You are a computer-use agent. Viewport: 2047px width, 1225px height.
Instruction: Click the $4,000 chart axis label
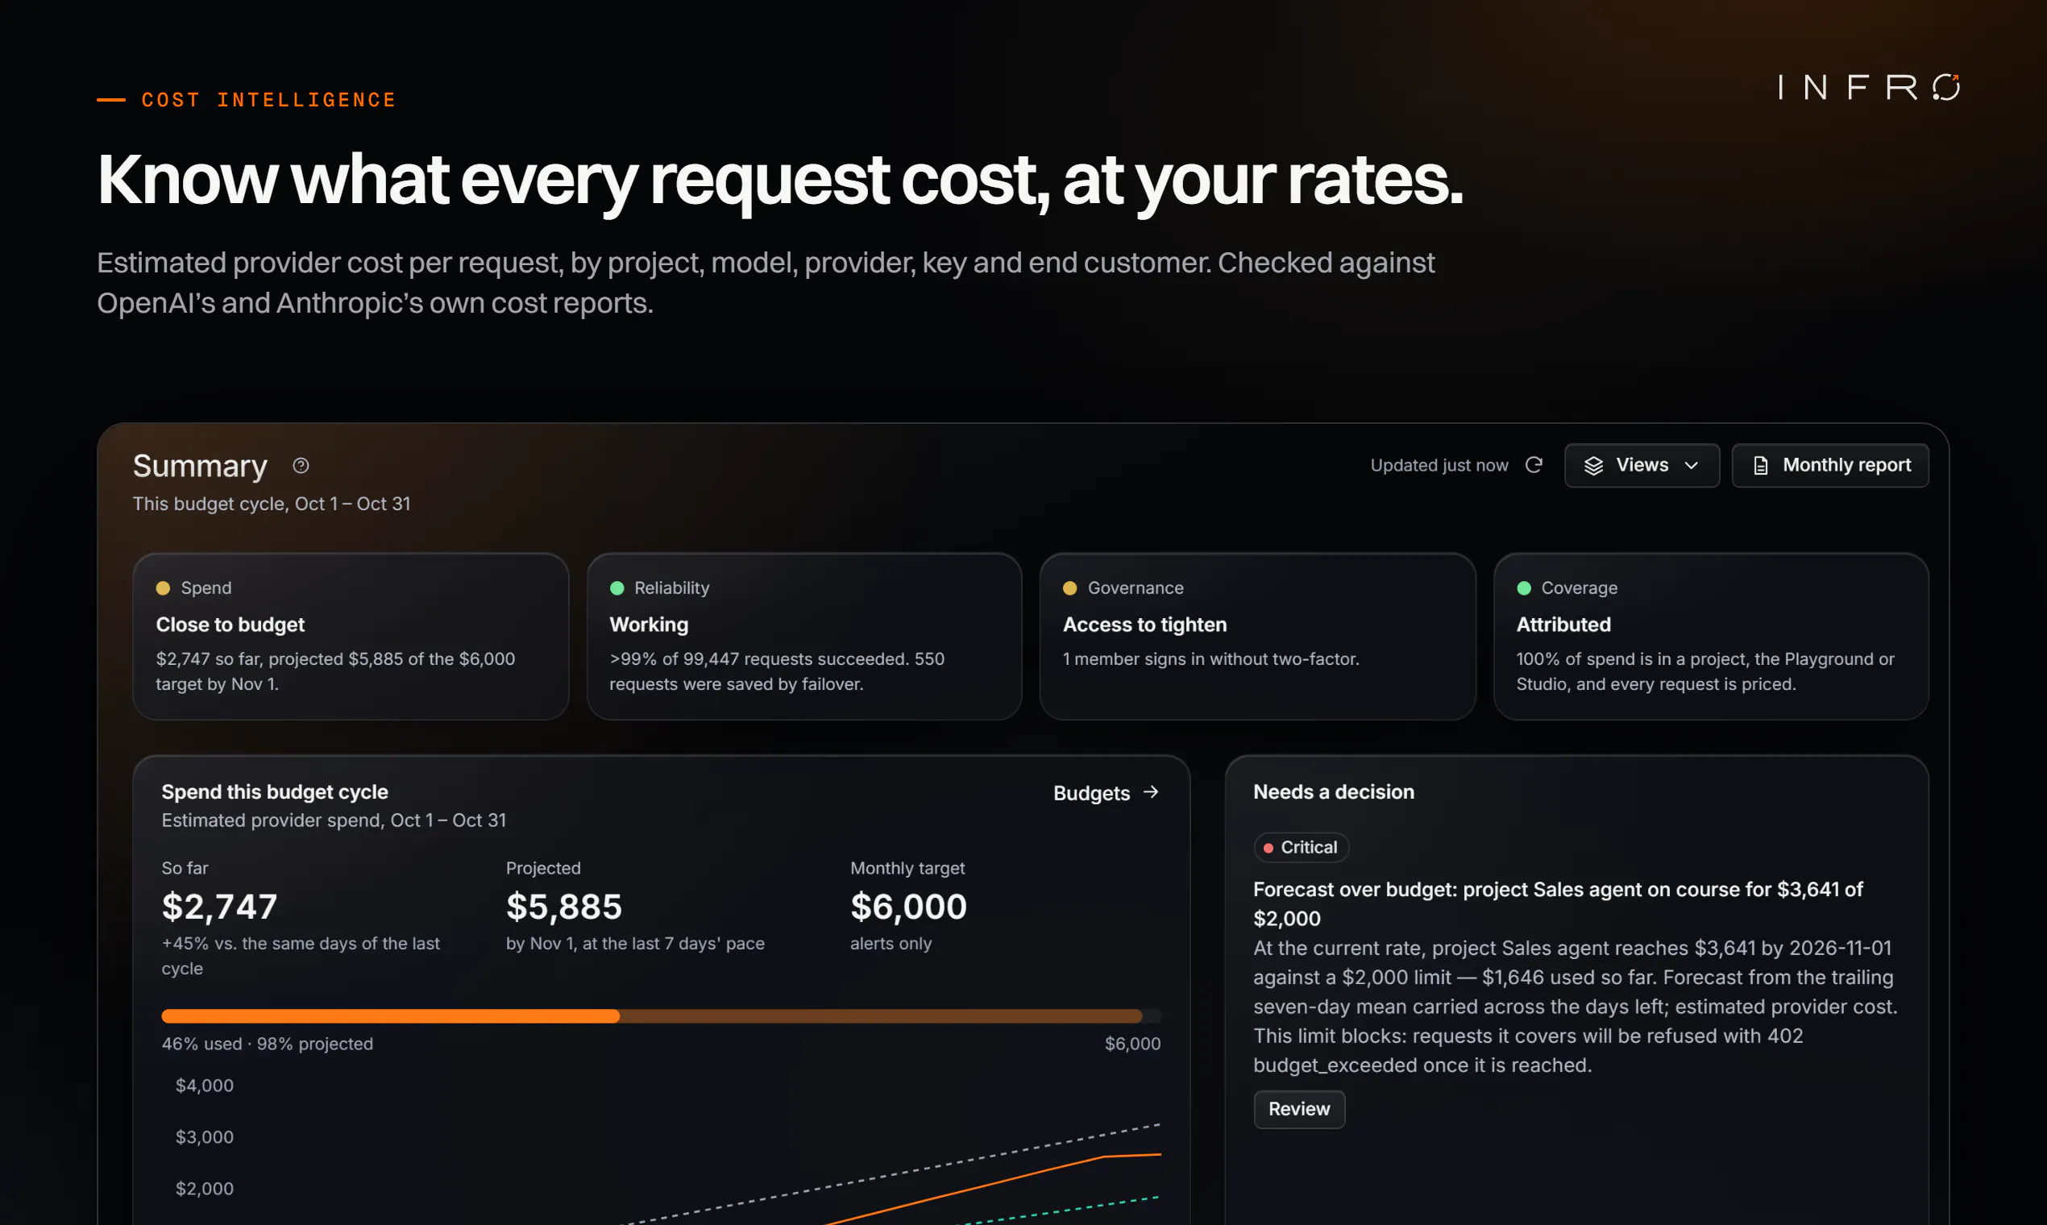pos(205,1086)
